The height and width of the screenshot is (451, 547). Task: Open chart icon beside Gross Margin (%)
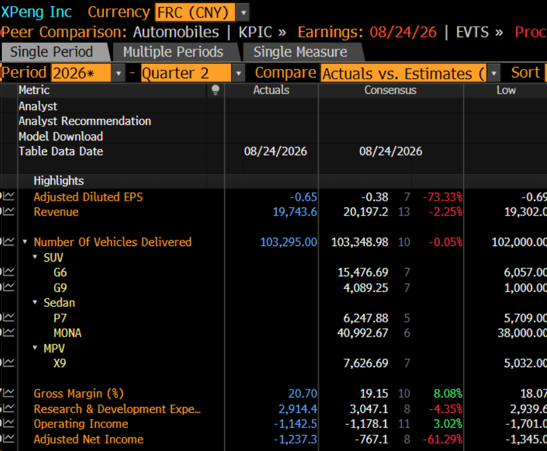[9, 393]
